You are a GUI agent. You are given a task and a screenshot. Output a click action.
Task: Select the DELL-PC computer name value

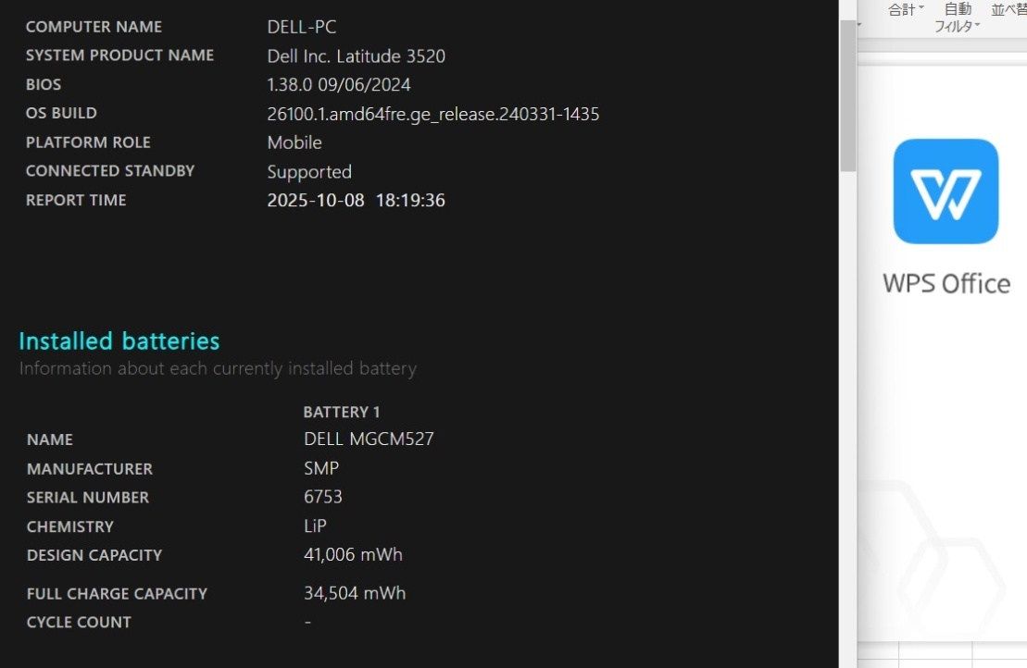302,27
